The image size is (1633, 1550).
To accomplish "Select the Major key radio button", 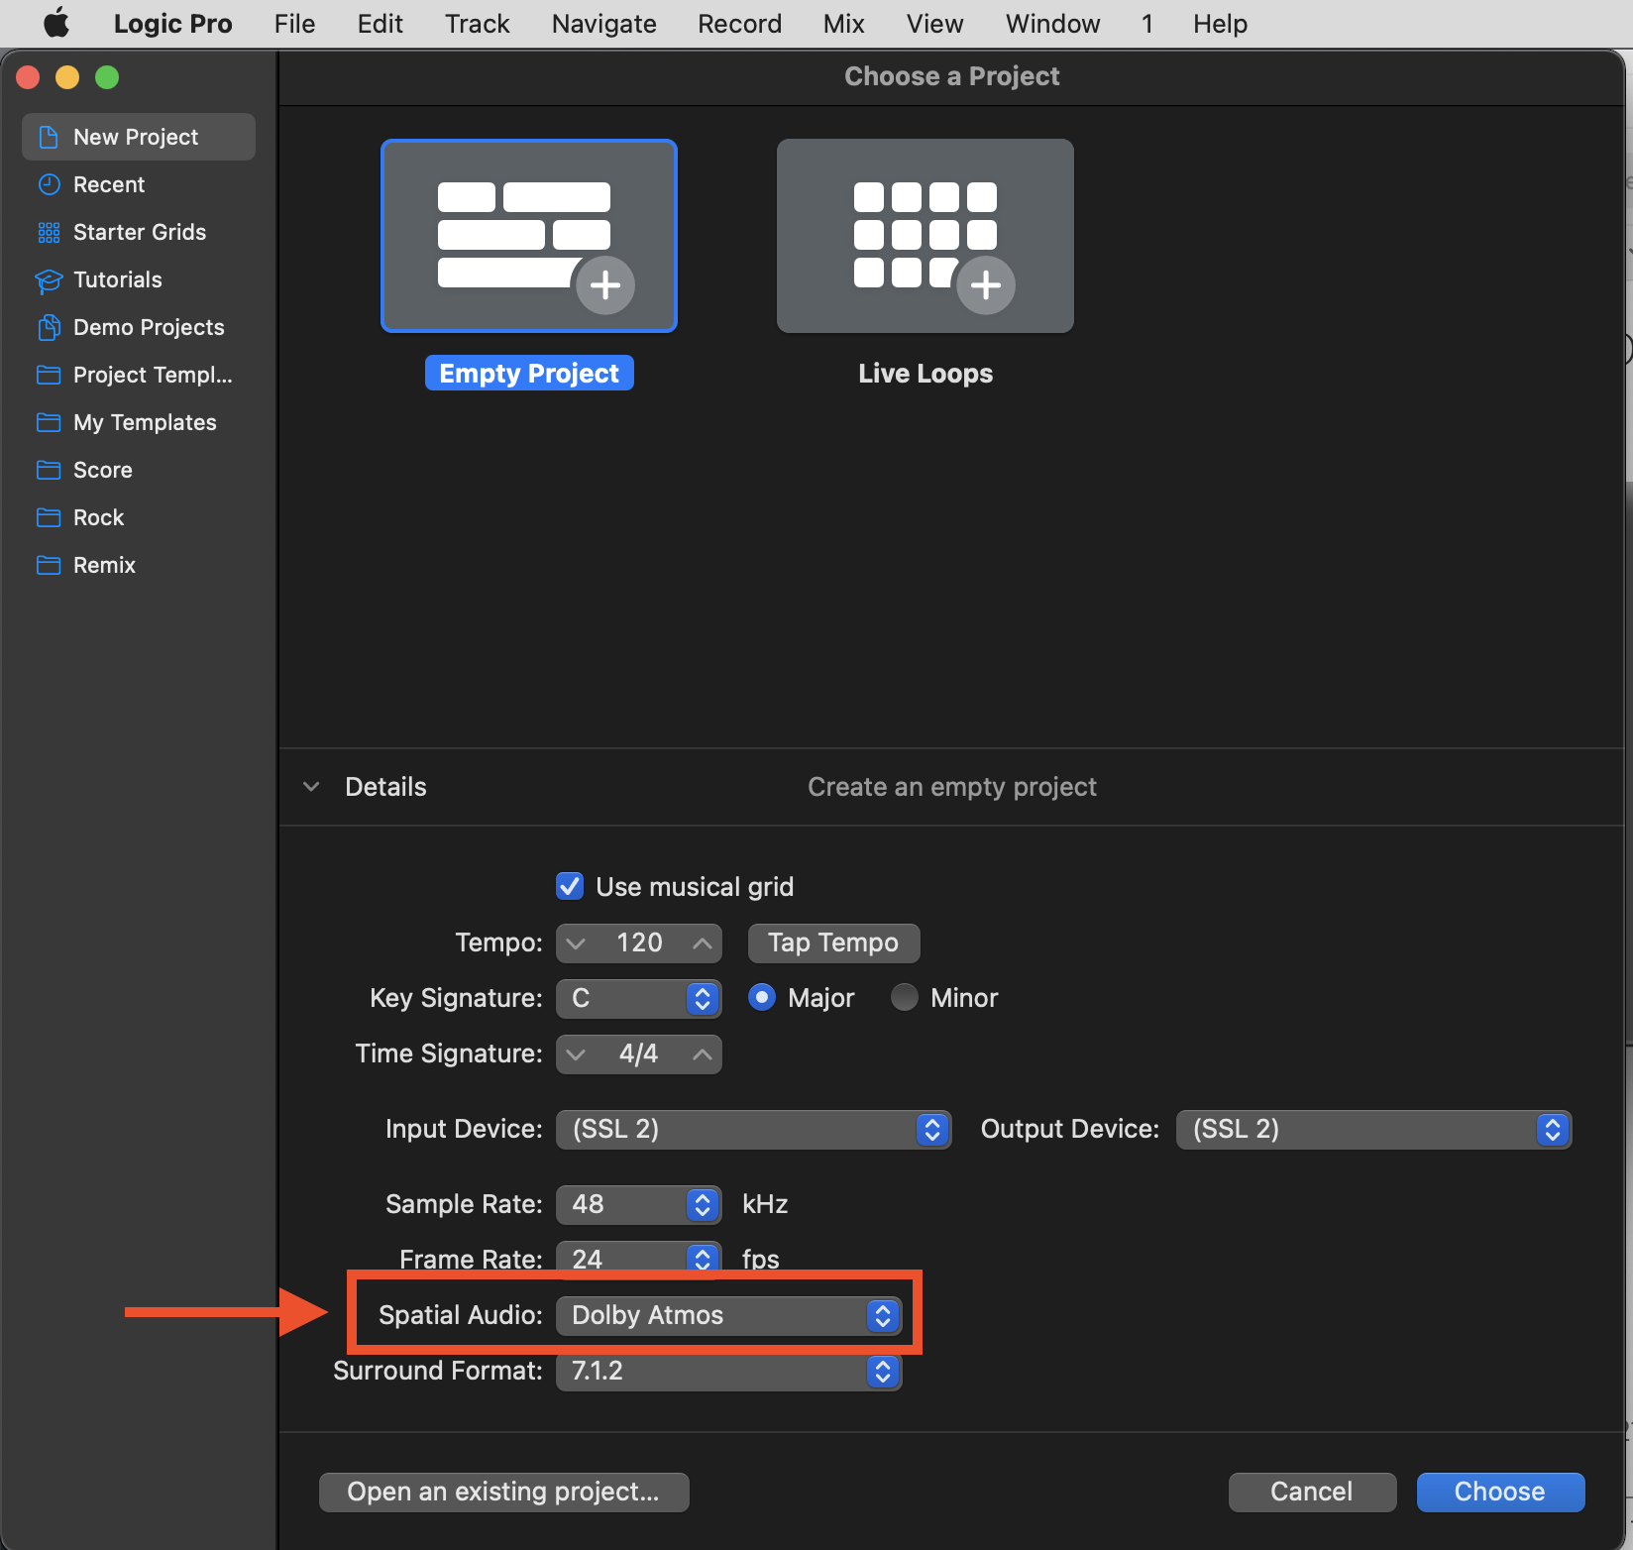I will pyautogui.click(x=762, y=997).
